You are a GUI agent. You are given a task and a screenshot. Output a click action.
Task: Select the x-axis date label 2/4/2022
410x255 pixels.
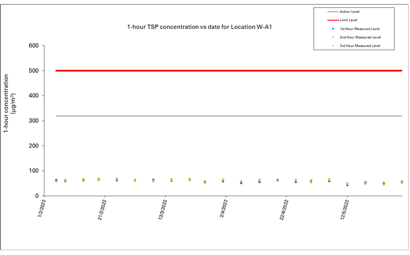pos(223,208)
